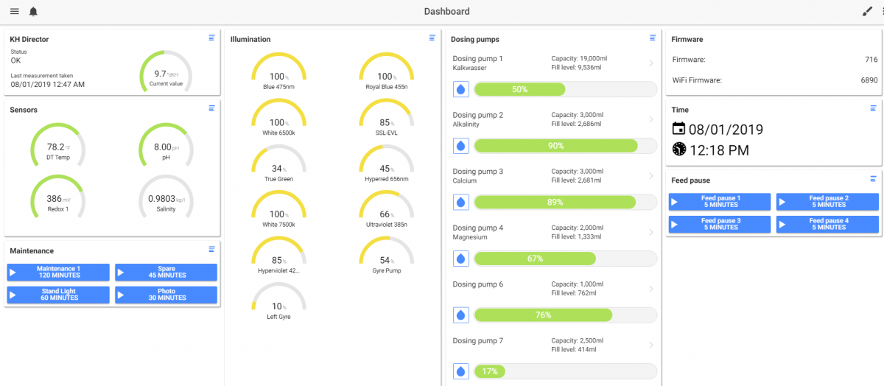884x386 pixels.
Task: Click KH Director current value gauge
Action: point(166,72)
